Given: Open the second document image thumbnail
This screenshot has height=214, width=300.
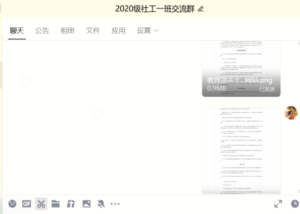Looking at the screenshot, I should 241,151.
